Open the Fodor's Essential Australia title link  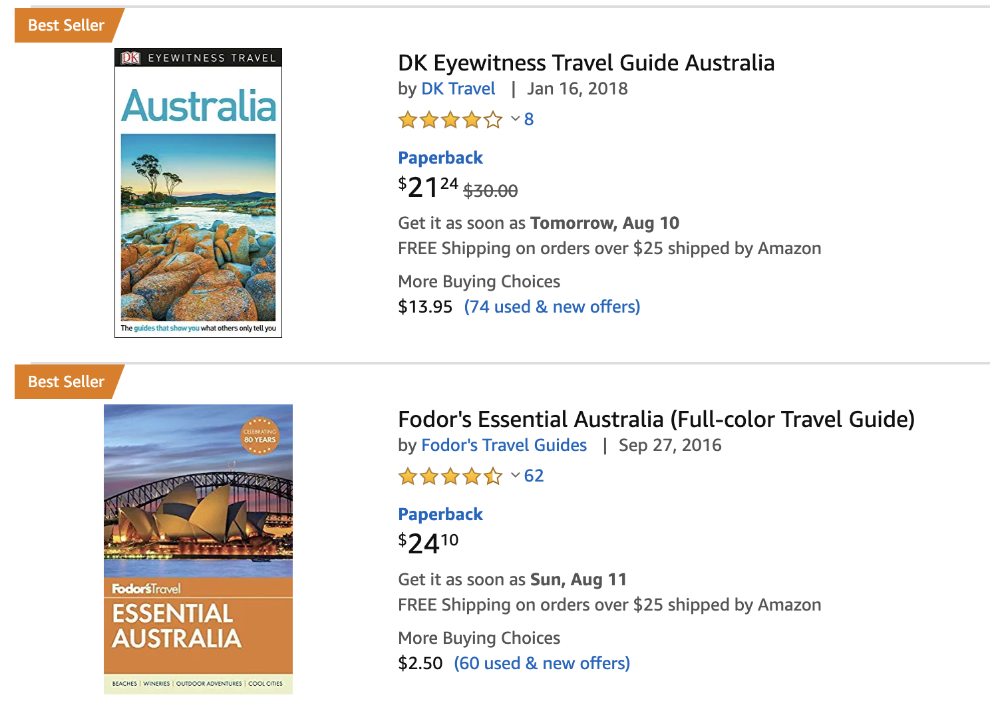coord(656,419)
